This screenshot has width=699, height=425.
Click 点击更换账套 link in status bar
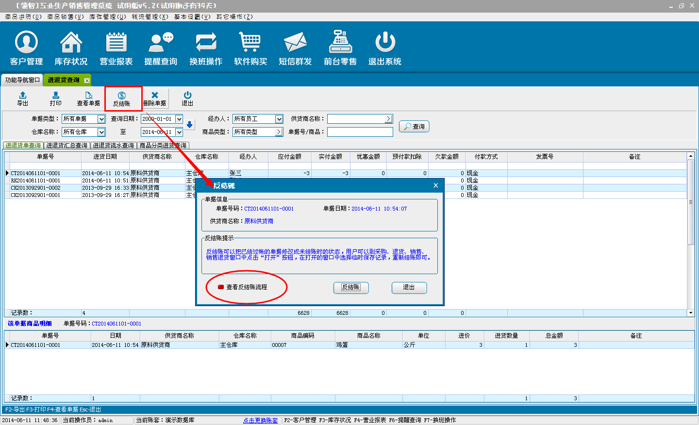[x=261, y=420]
